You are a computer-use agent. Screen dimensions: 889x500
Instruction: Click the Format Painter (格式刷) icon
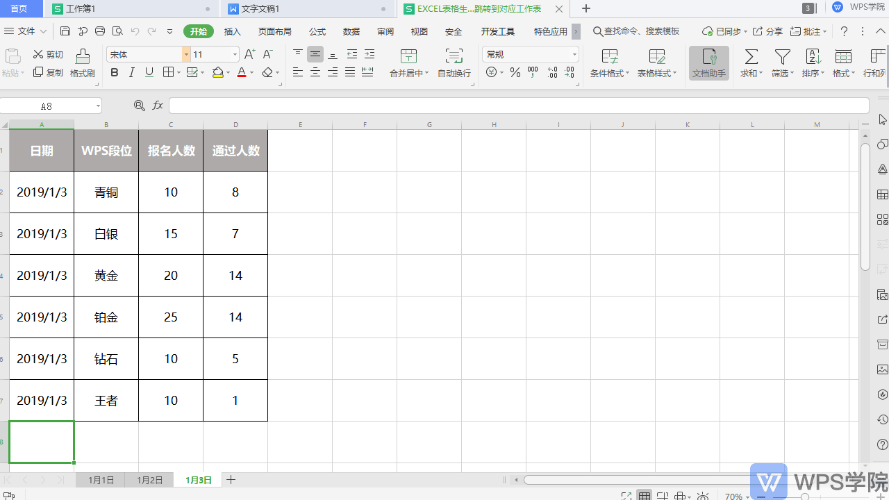[83, 58]
